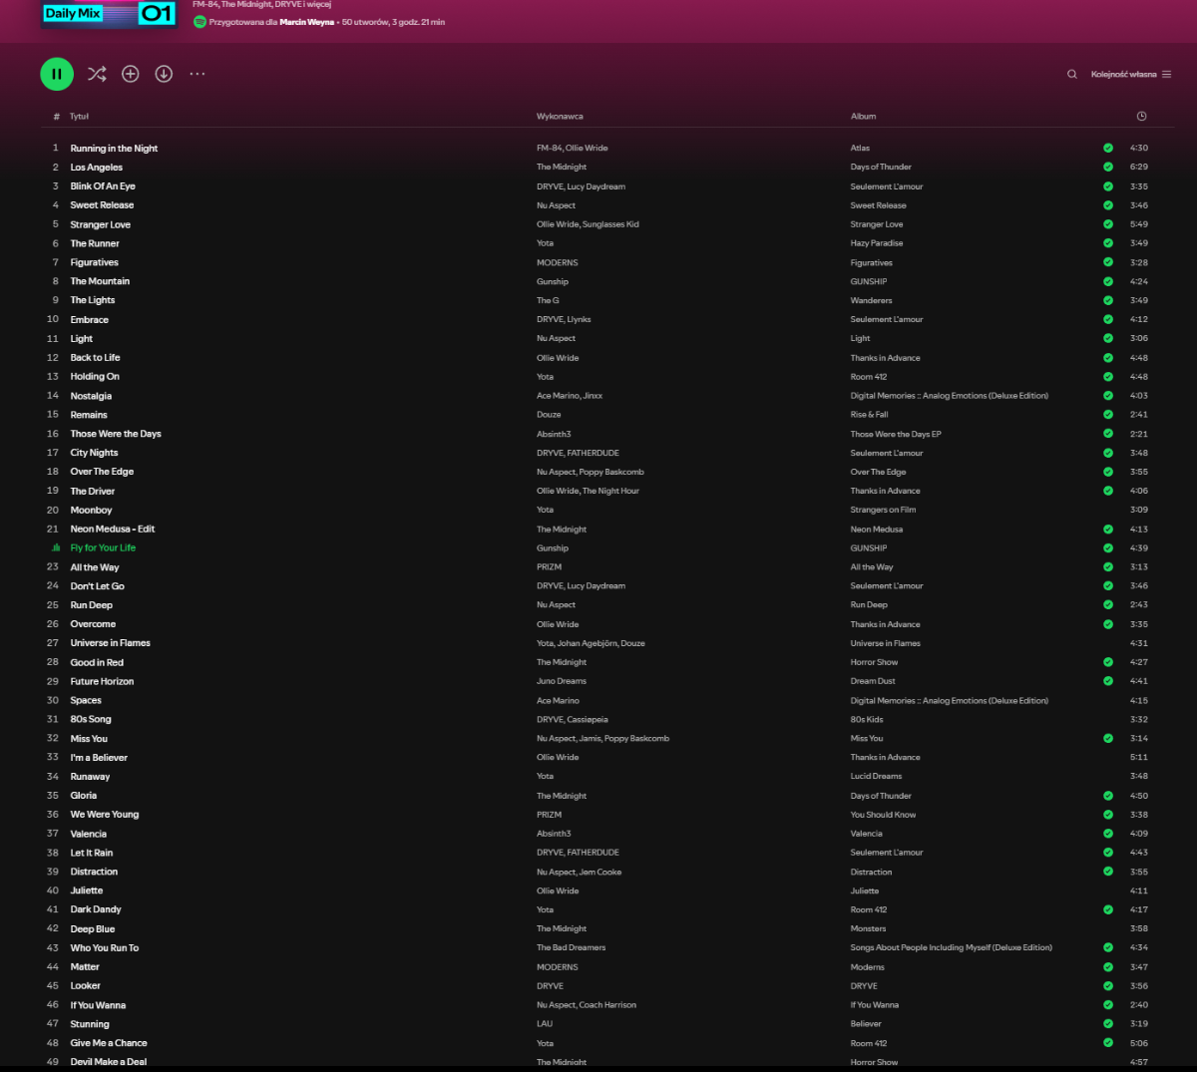This screenshot has width=1197, height=1072.
Task: Sort by duration clock icon header
Action: (x=1141, y=117)
